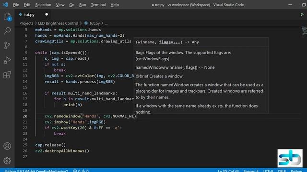Click Python language mode in status bar
This screenshot has width=307, height=172.
click(296, 171)
